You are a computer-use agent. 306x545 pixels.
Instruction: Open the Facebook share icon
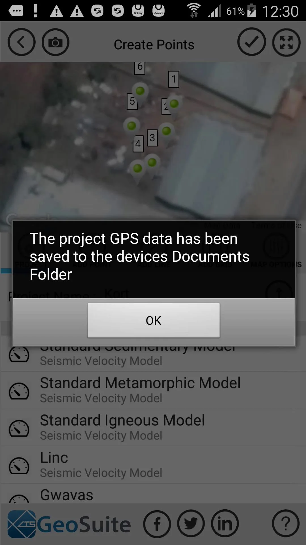coord(157,524)
